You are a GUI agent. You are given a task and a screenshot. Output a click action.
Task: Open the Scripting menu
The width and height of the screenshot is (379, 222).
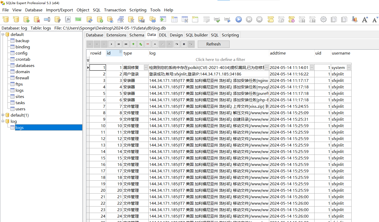point(138,10)
